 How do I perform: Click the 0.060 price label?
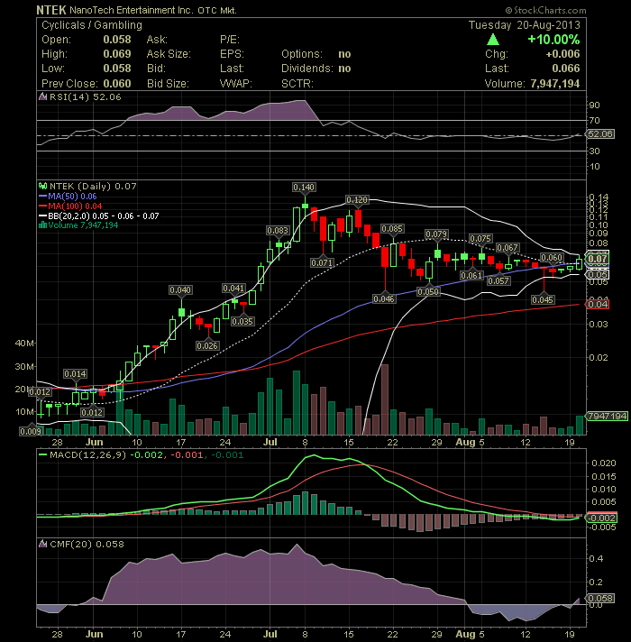pos(552,258)
